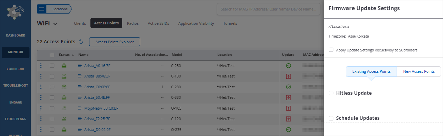443x136 pixels.
Task: Click status icon of MojoNetw_33:C0:BF row
Action: pos(64,109)
